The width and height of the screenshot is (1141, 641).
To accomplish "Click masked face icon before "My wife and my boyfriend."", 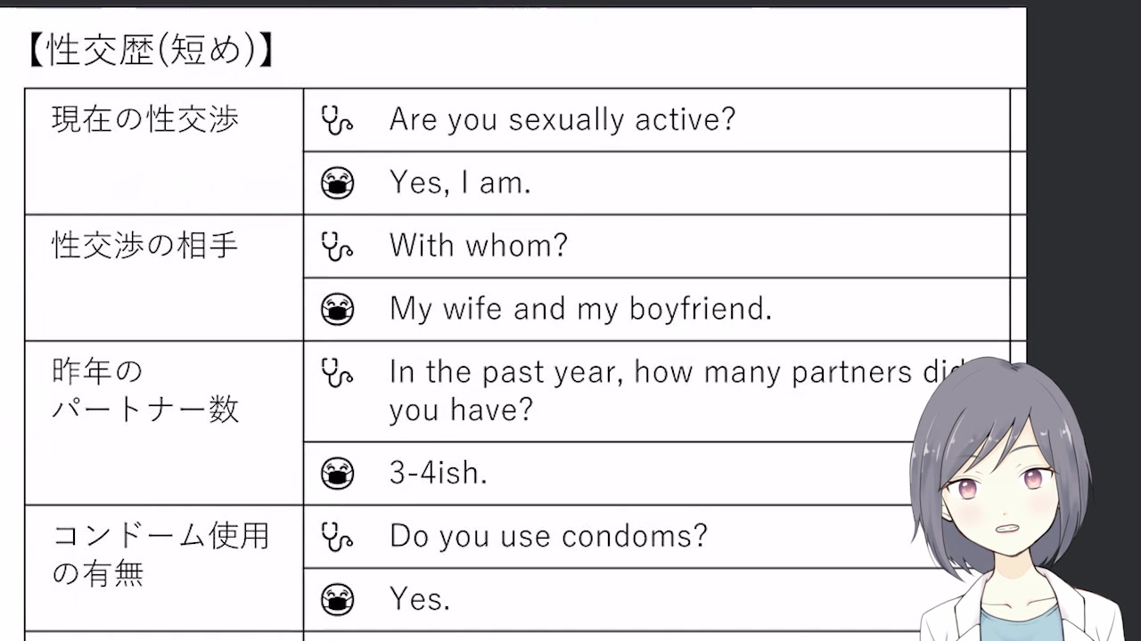I will coord(337,309).
